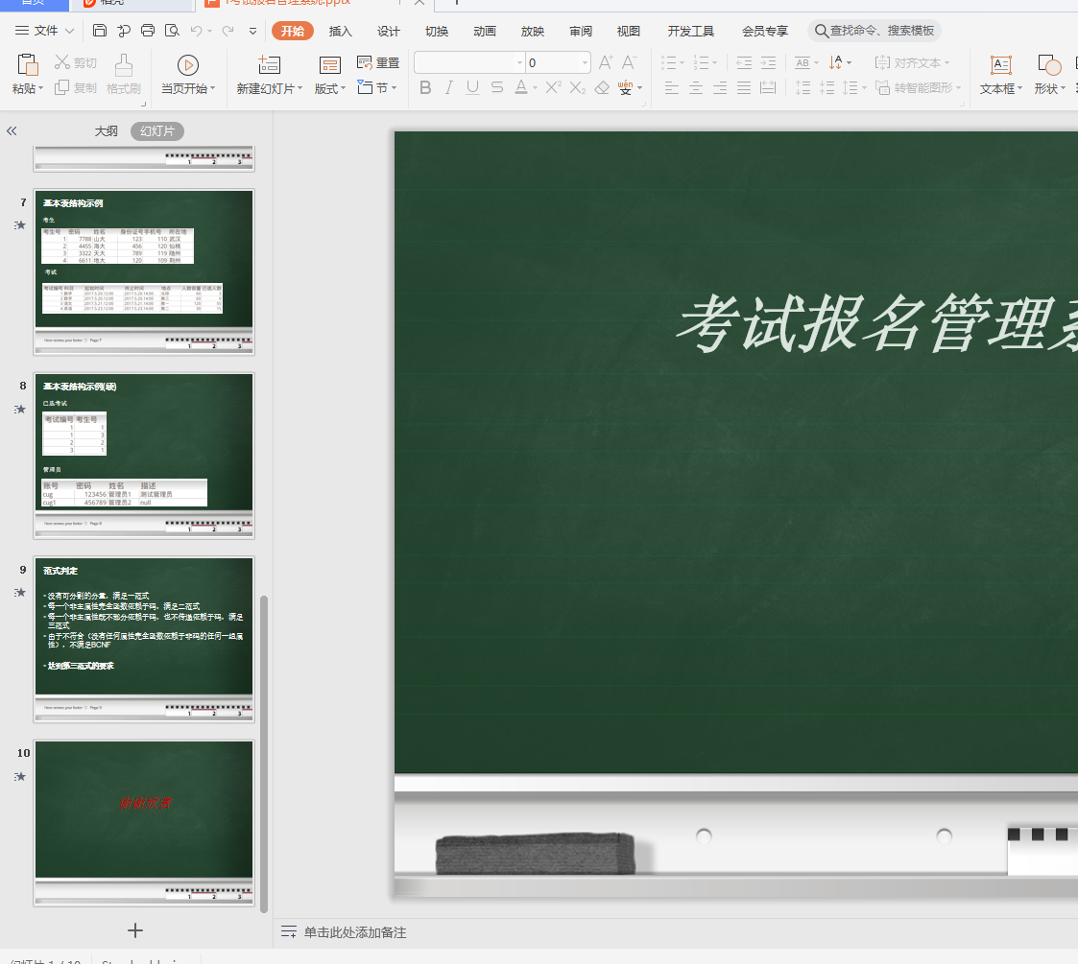1078x964 pixels.
Task: Open Print Preview icon
Action: click(172, 31)
